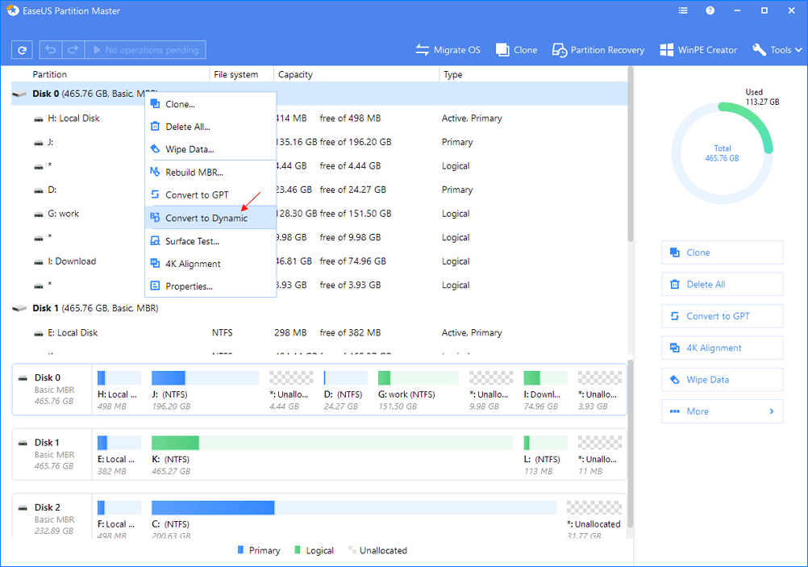Click 4K Alignment button in right panel
This screenshot has width=808, height=567.
tap(722, 348)
